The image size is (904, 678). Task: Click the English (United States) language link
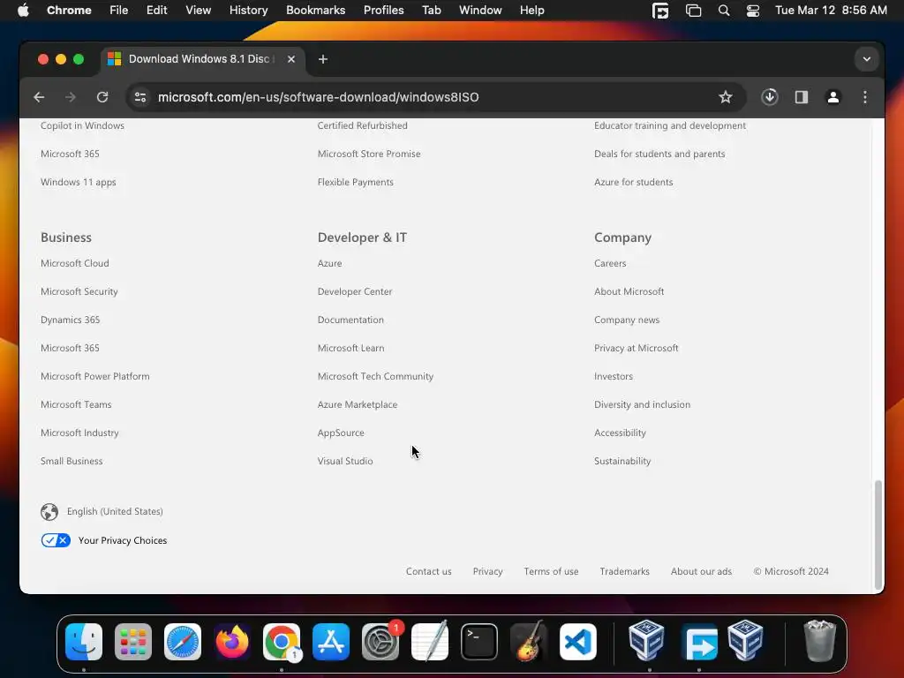click(115, 511)
